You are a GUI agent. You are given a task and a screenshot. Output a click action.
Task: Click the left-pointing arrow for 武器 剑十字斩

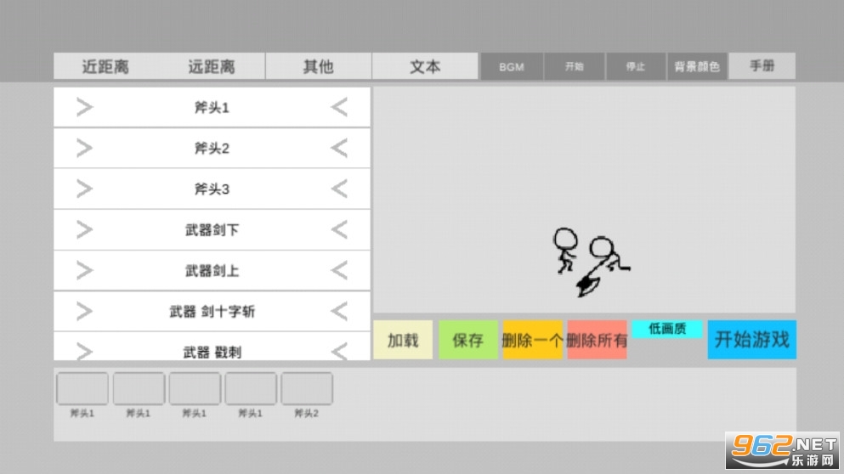pos(339,312)
